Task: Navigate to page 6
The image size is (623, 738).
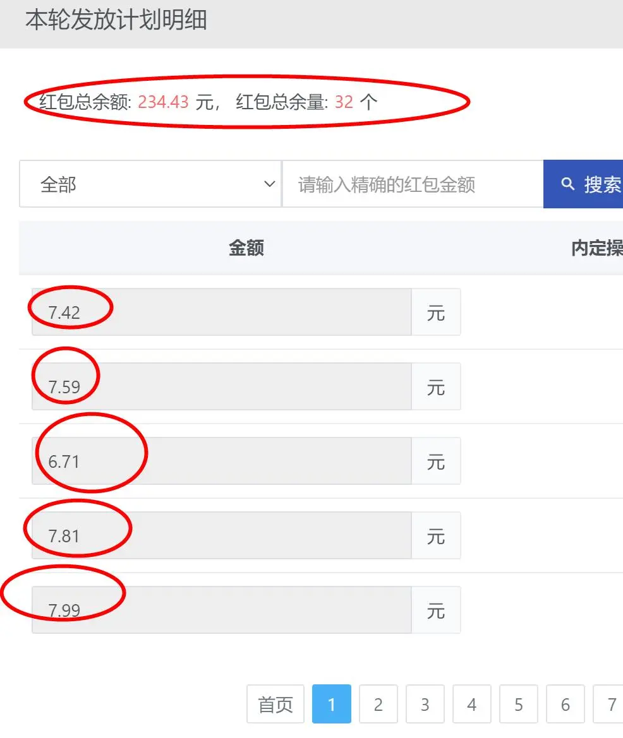Action: tap(565, 705)
